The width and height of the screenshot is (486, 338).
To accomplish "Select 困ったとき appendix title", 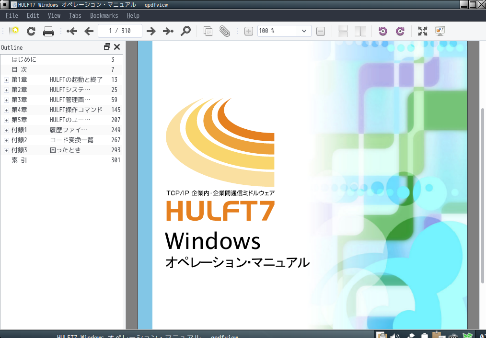I will pyautogui.click(x=65, y=150).
